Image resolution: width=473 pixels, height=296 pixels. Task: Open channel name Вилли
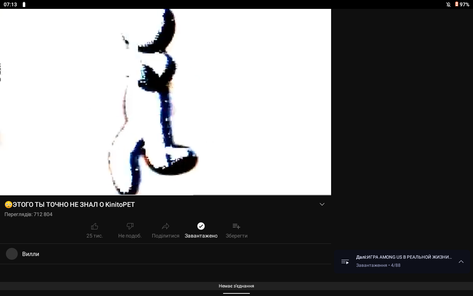[x=31, y=254]
